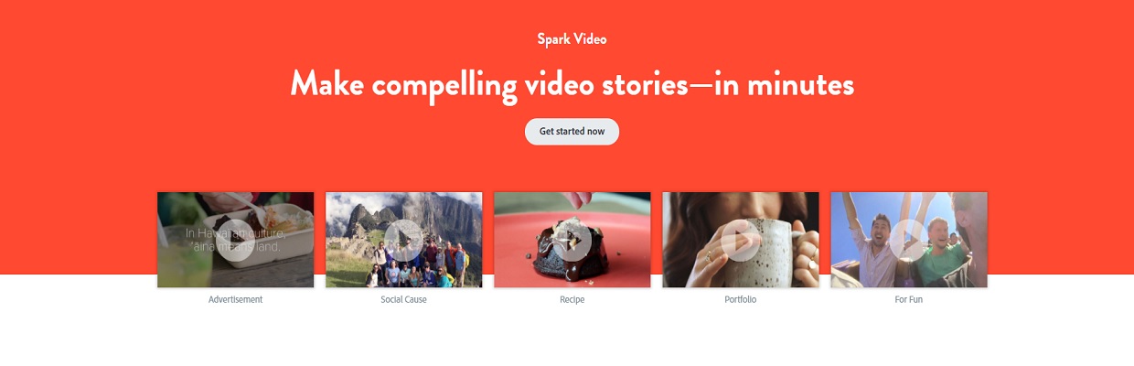Click the Social Cause label
The height and width of the screenshot is (366, 1134).
pos(403,299)
